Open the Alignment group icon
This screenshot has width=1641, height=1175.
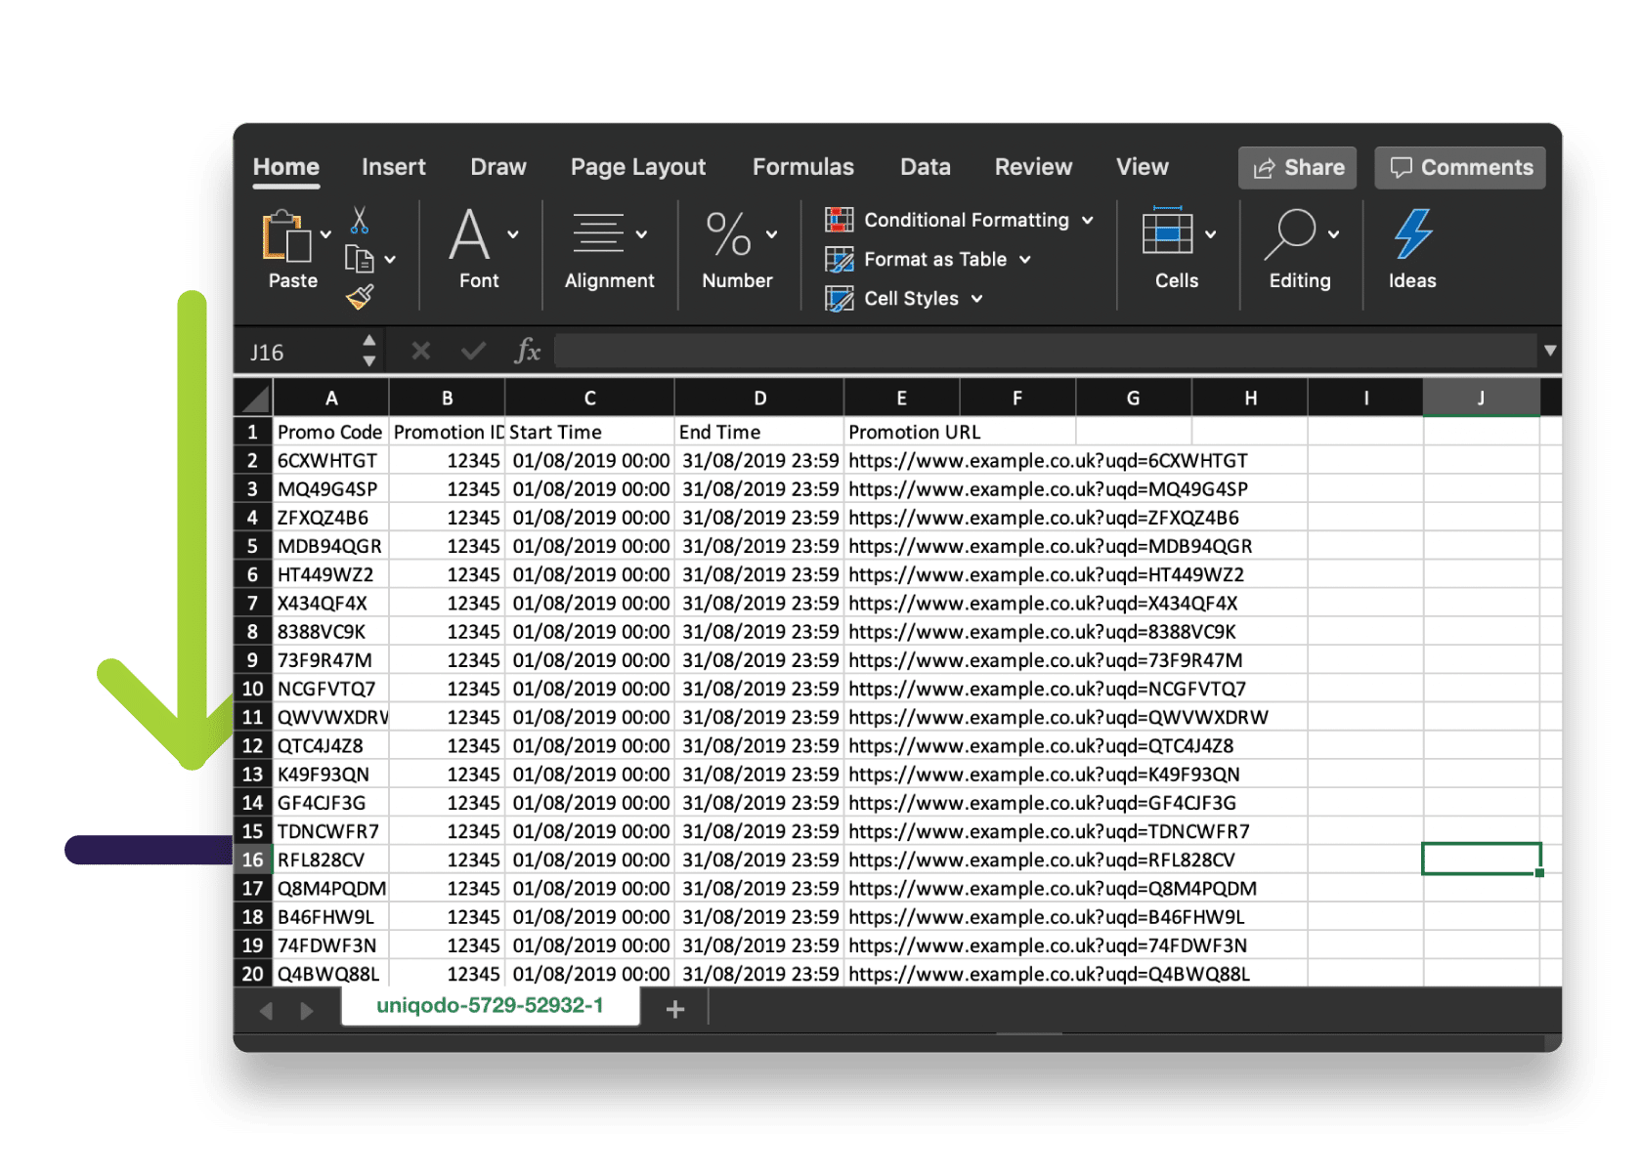pyautogui.click(x=597, y=233)
